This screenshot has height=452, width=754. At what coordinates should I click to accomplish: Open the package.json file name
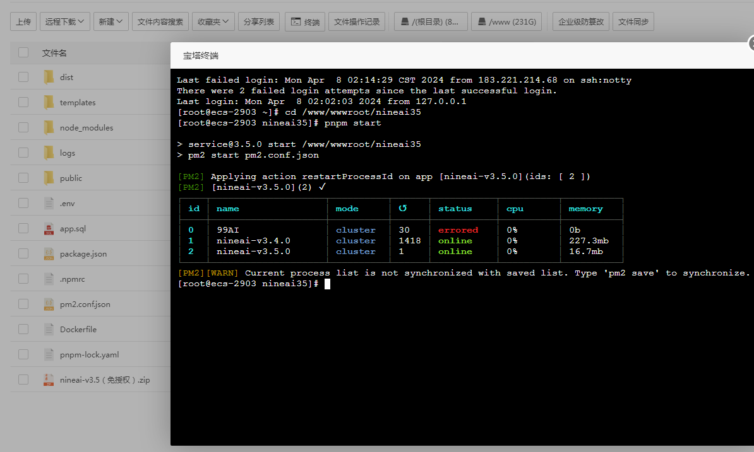(x=83, y=254)
